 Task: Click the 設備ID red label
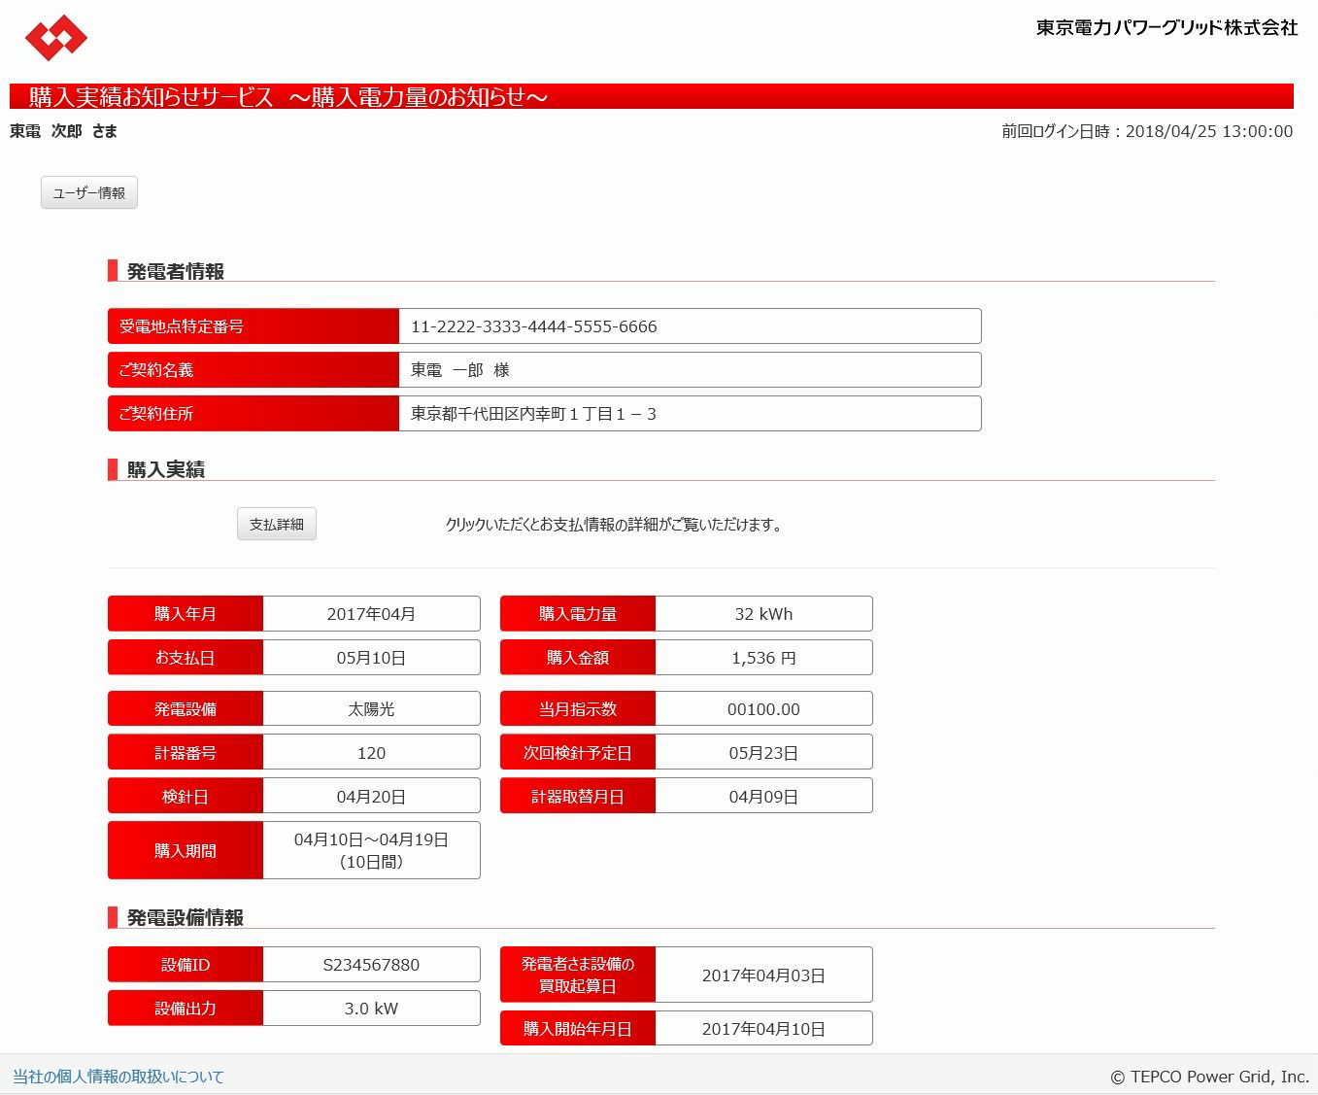pyautogui.click(x=186, y=965)
